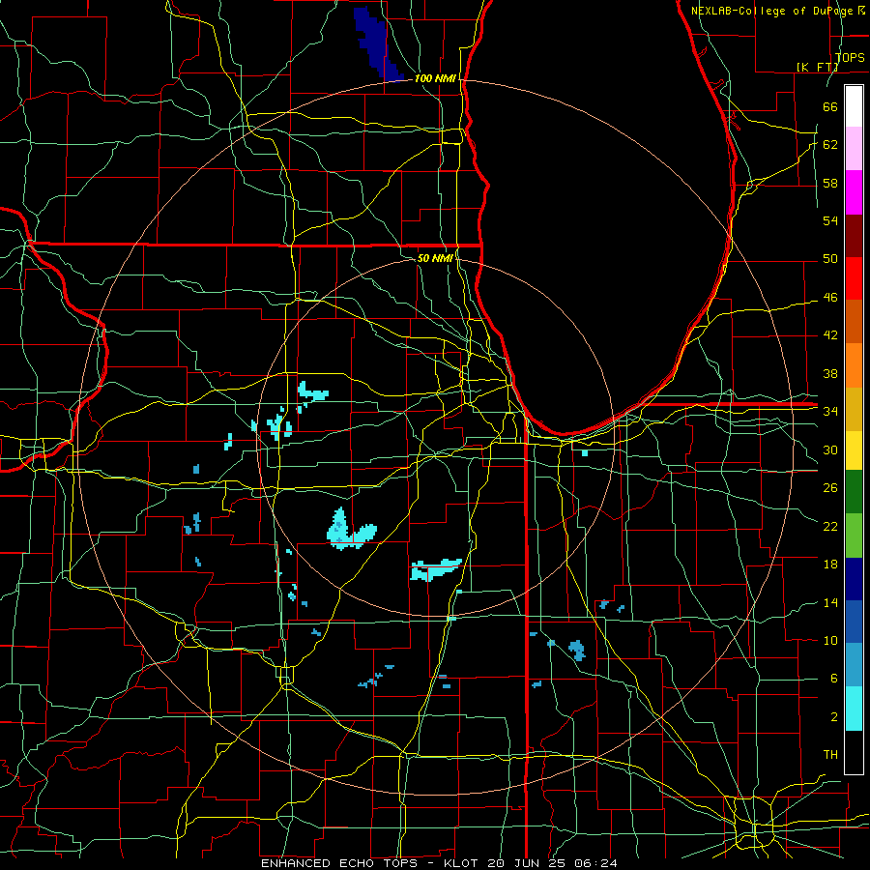Click the light green legend swatch
The image size is (870, 870).
[x=854, y=536]
